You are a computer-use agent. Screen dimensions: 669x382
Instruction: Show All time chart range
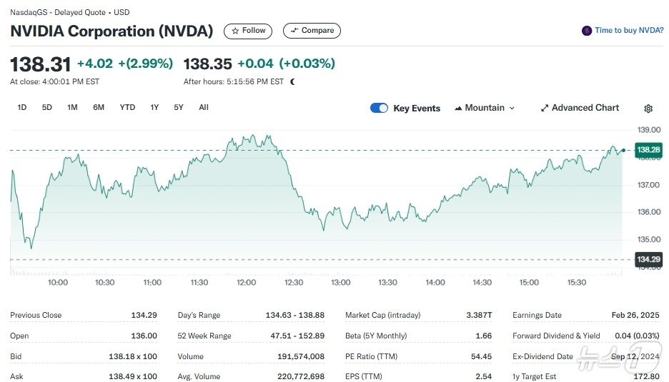(204, 107)
